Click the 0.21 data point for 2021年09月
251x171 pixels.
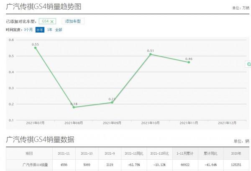112,102
